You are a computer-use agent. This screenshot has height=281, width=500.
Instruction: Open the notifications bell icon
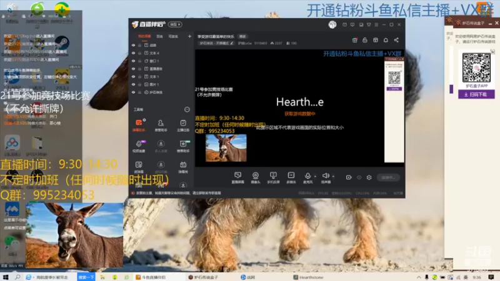click(x=386, y=40)
